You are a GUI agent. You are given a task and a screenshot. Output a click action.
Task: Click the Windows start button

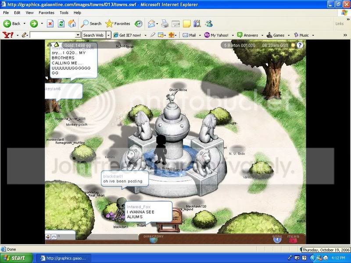(16, 258)
